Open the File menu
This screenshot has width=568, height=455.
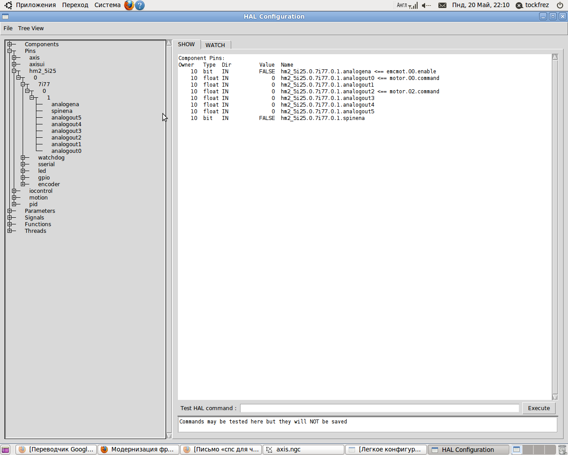[8, 28]
